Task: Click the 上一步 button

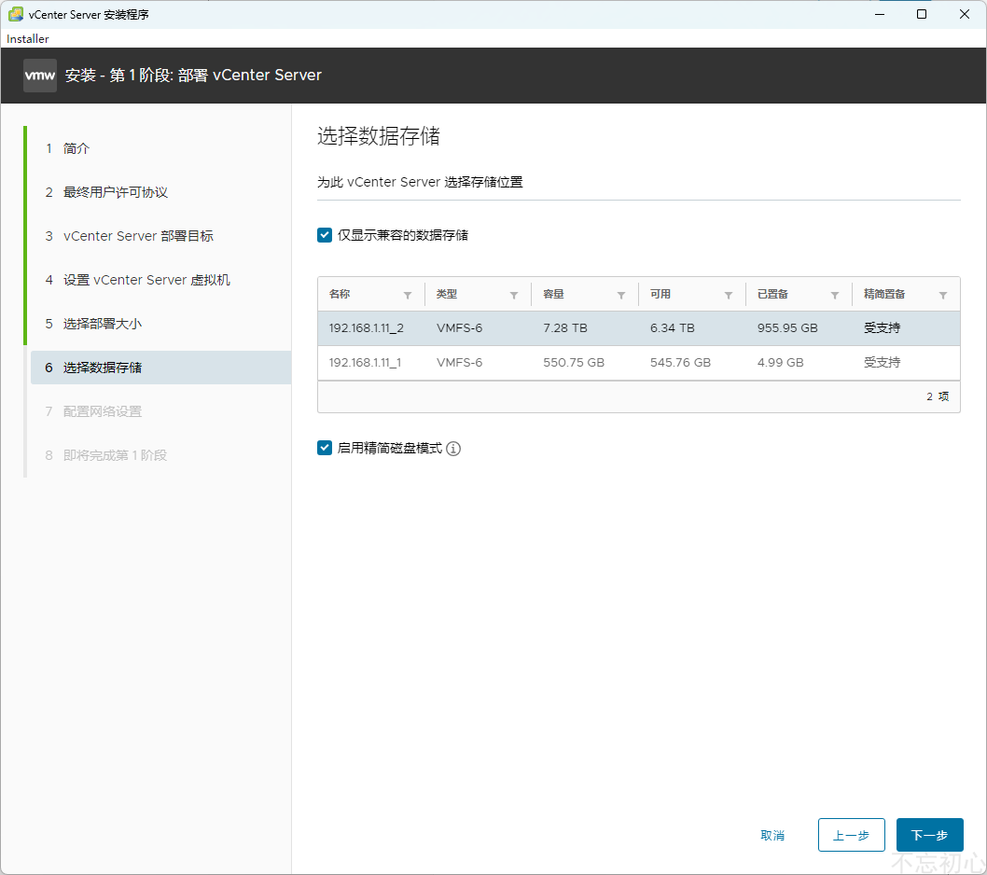Action: point(851,835)
